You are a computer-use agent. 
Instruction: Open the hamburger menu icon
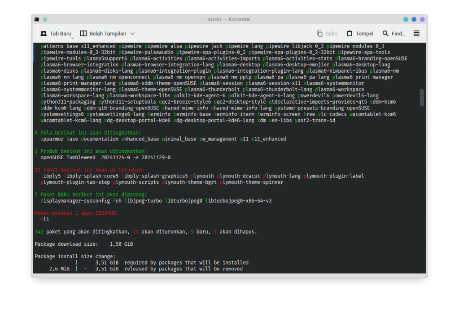(416, 33)
